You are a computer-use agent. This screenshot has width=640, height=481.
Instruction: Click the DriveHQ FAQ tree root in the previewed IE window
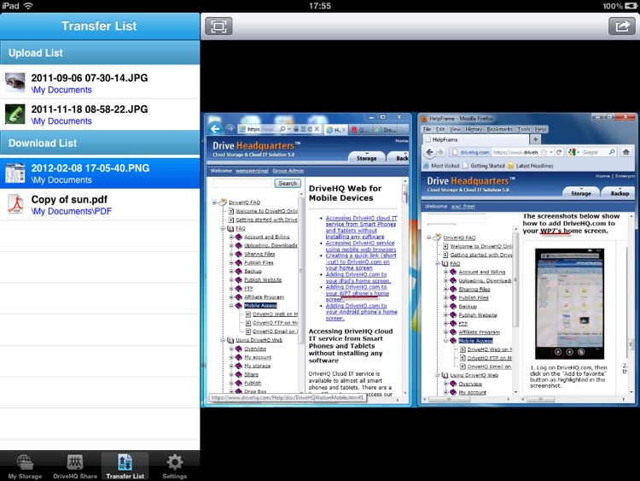(244, 202)
